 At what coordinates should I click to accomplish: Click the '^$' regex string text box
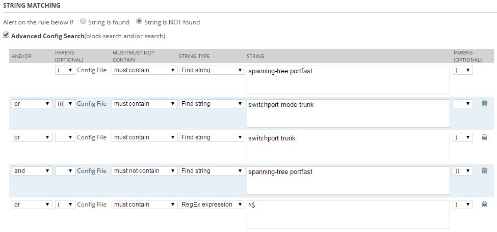(348, 214)
